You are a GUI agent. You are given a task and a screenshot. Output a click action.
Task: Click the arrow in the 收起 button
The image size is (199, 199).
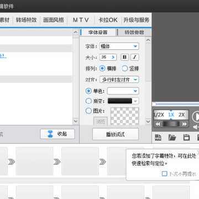[50, 134]
